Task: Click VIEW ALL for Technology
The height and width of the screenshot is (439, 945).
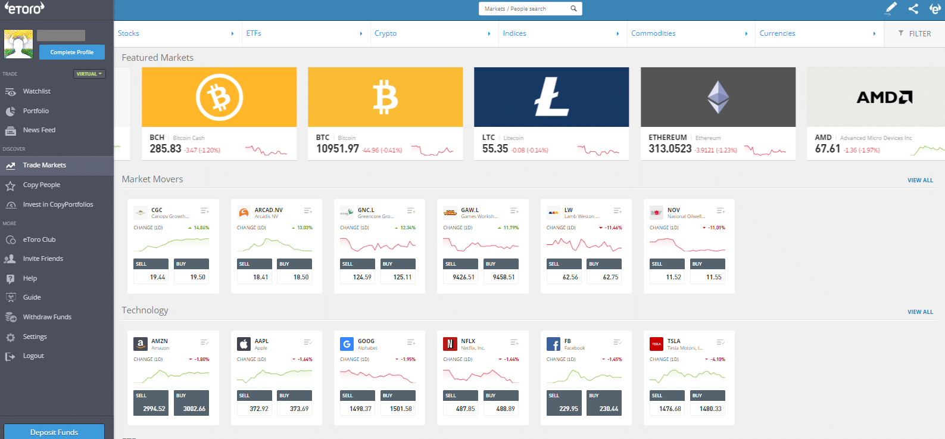Action: tap(920, 312)
